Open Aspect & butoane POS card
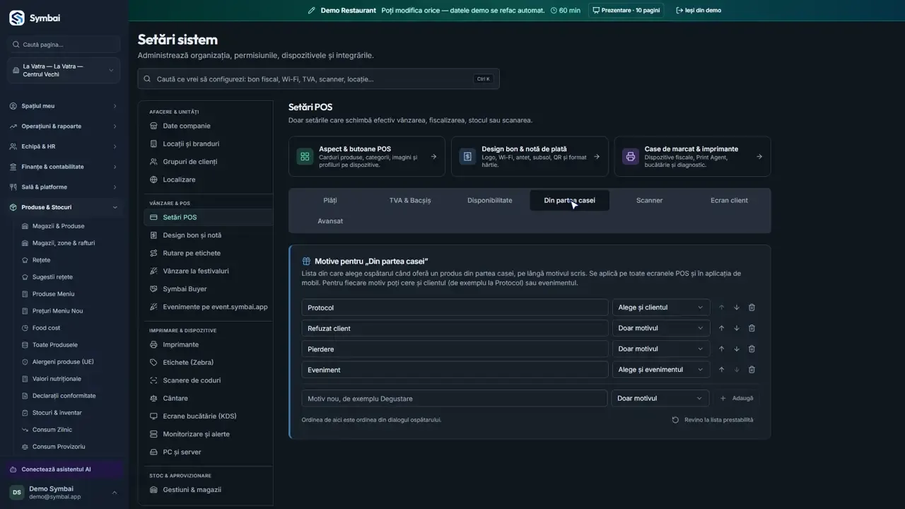Viewport: 905px width, 509px height. (367, 156)
